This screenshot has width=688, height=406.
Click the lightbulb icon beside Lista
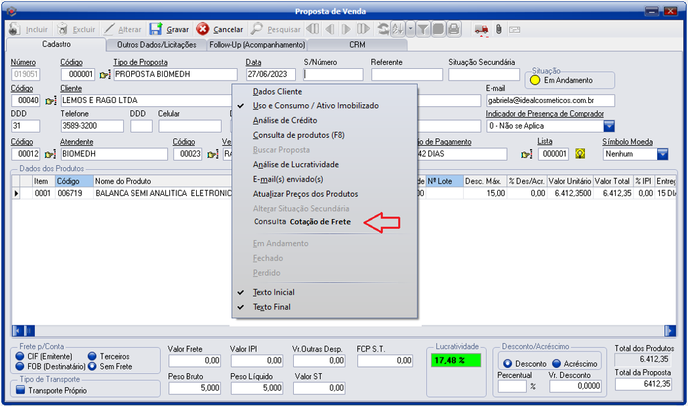pyautogui.click(x=580, y=153)
